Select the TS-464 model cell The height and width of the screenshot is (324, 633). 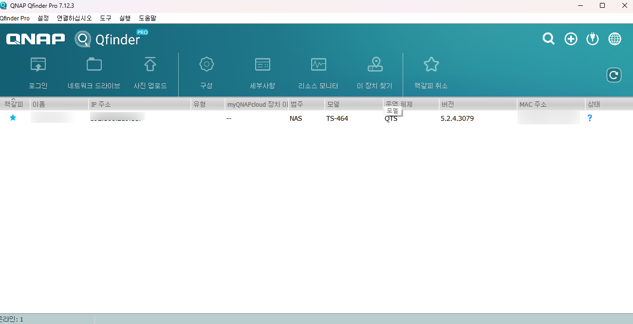pyautogui.click(x=337, y=118)
